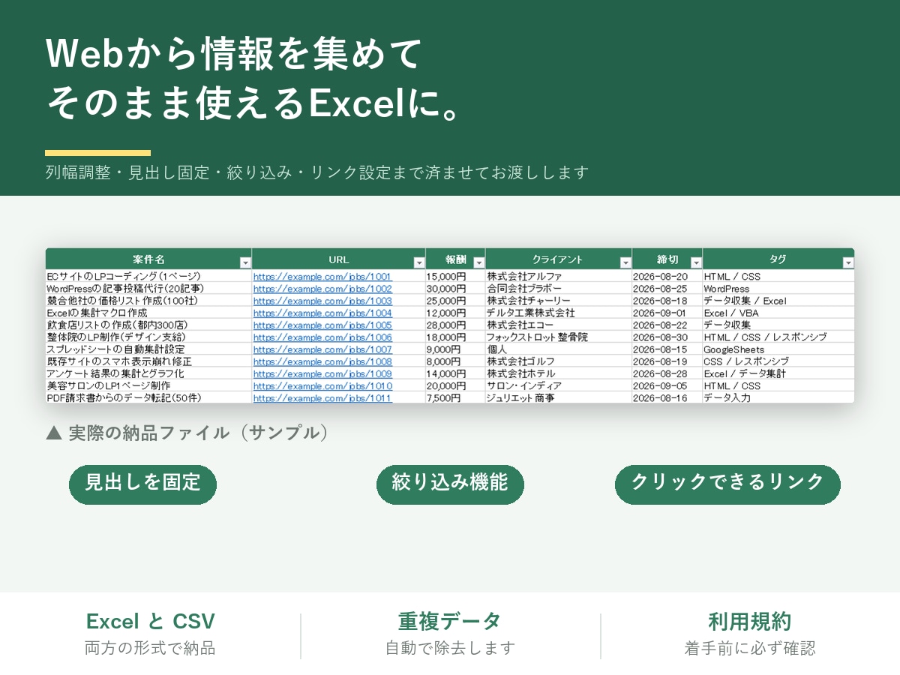Open the jobs/1010 link
Viewport: 900px width, 675px height.
click(x=322, y=386)
